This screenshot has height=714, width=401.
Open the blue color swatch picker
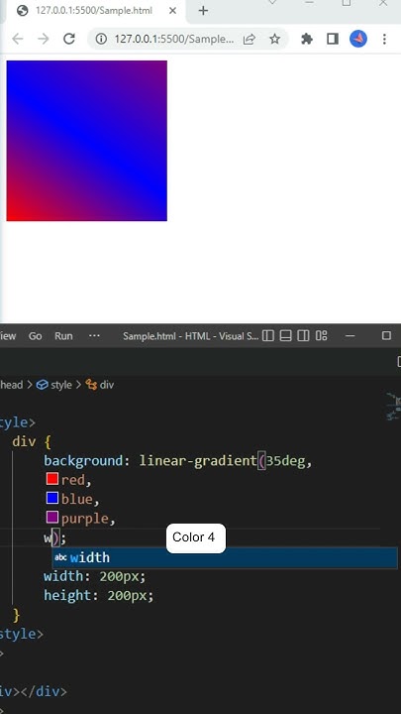(52, 498)
